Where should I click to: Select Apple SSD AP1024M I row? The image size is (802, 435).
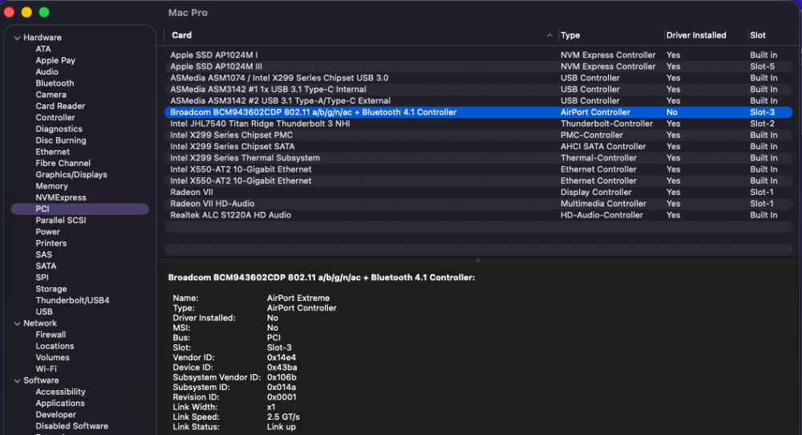click(x=478, y=55)
